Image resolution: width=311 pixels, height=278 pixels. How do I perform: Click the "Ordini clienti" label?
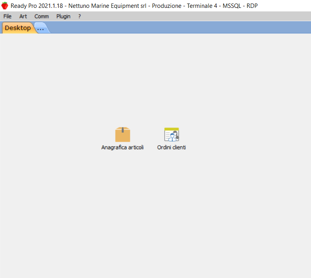click(x=172, y=147)
